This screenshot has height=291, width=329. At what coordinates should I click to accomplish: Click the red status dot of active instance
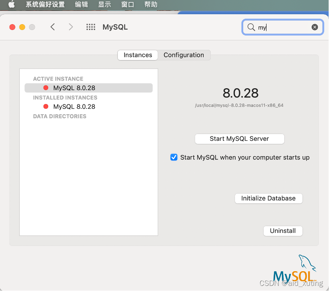46,88
